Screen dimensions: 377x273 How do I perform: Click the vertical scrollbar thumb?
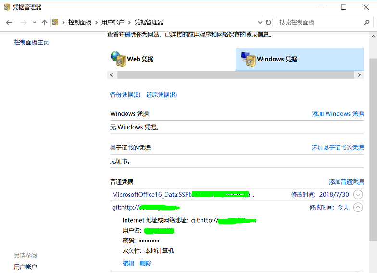click(x=373, y=150)
